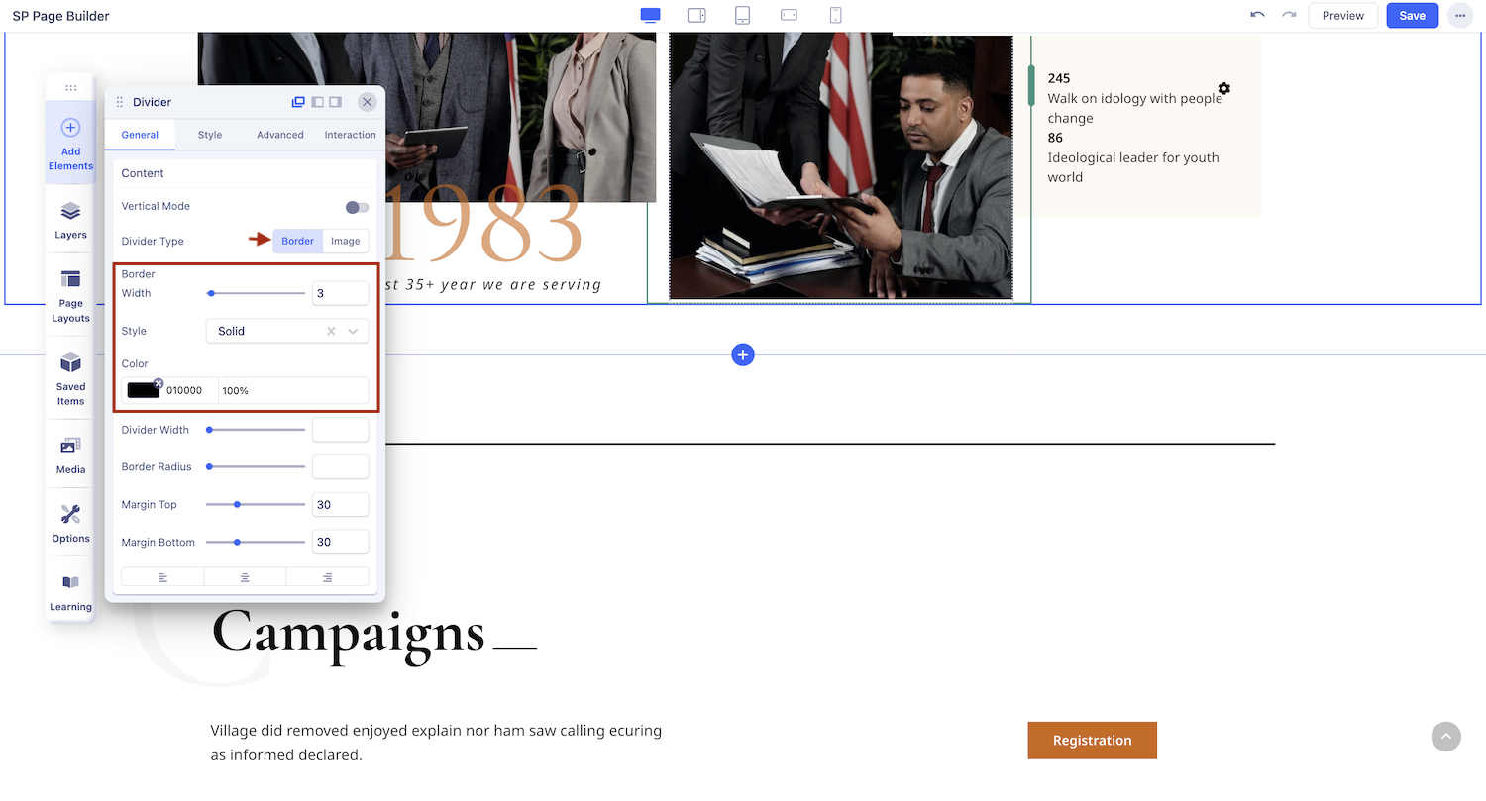Screen dimensions: 1486x801
Task: Click the Divider panel drag handle
Action: coord(120,102)
